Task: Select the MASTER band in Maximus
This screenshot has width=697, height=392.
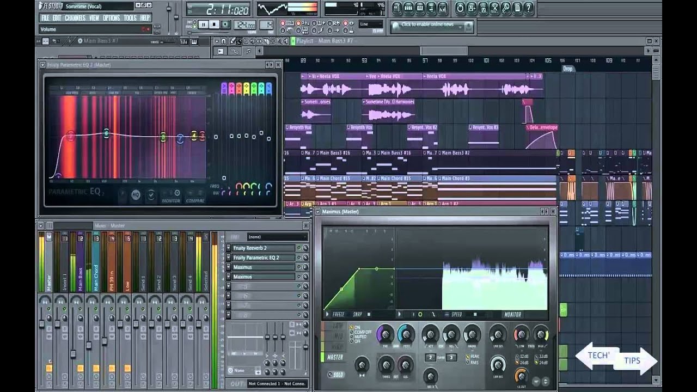Action: 335,358
